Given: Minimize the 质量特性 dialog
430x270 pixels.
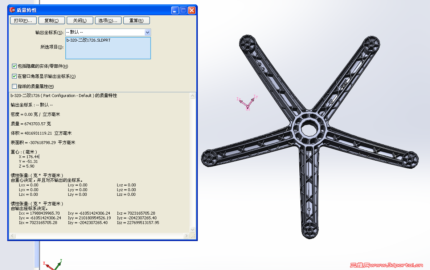Looking at the screenshot, I should (x=175, y=10).
